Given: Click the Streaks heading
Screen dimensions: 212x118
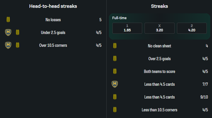Looking at the screenshot, I should click(x=159, y=6).
